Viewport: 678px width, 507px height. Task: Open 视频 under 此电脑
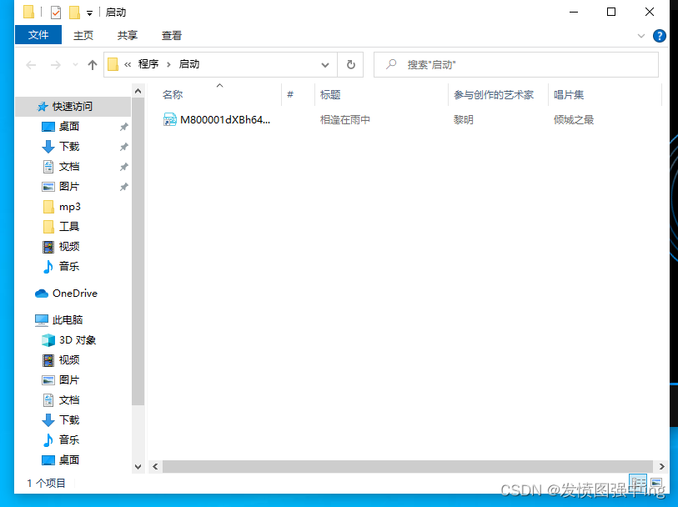pos(69,359)
